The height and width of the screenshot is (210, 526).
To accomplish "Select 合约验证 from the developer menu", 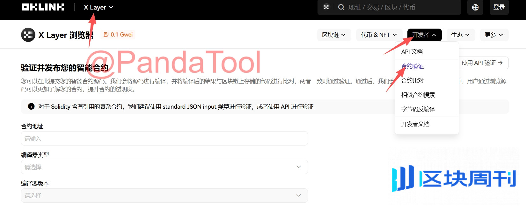I will (x=427, y=66).
